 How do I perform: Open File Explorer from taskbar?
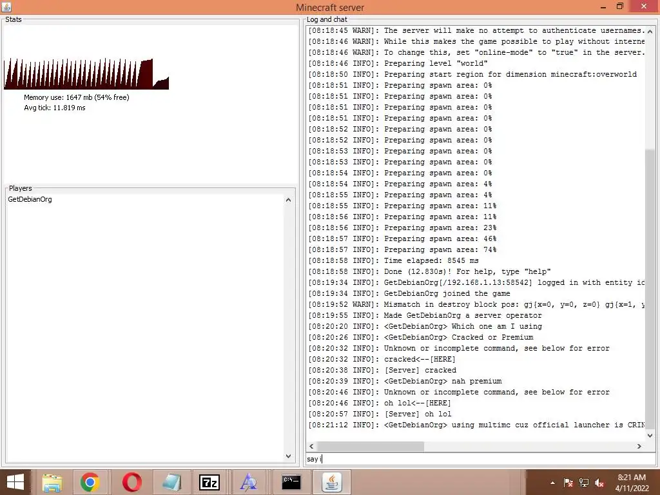(52, 482)
